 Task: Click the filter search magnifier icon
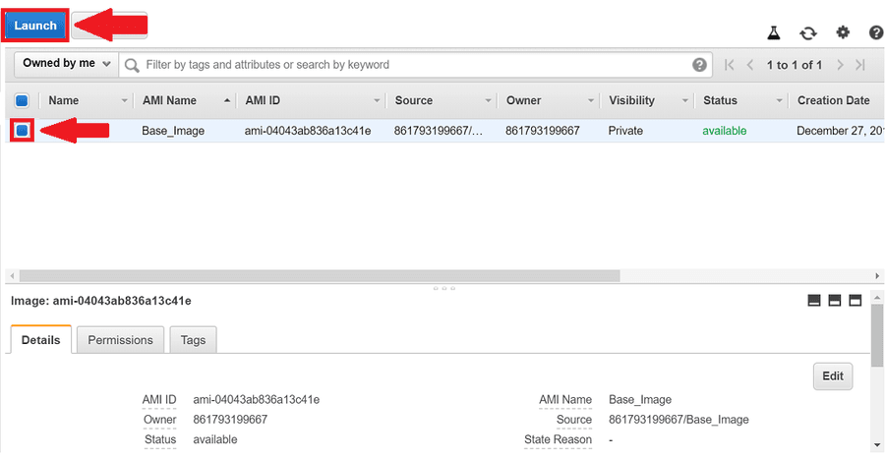[132, 65]
